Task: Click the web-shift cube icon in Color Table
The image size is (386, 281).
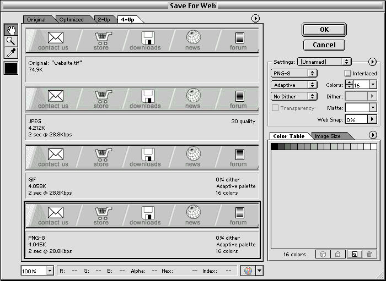Action: pos(323,254)
